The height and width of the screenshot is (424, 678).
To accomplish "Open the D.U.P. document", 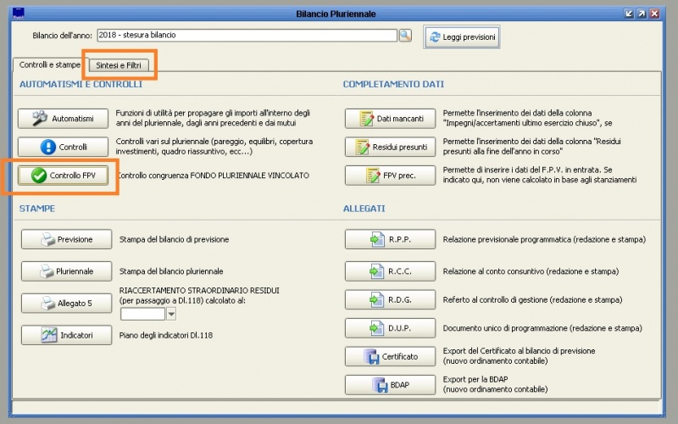I will tap(390, 328).
